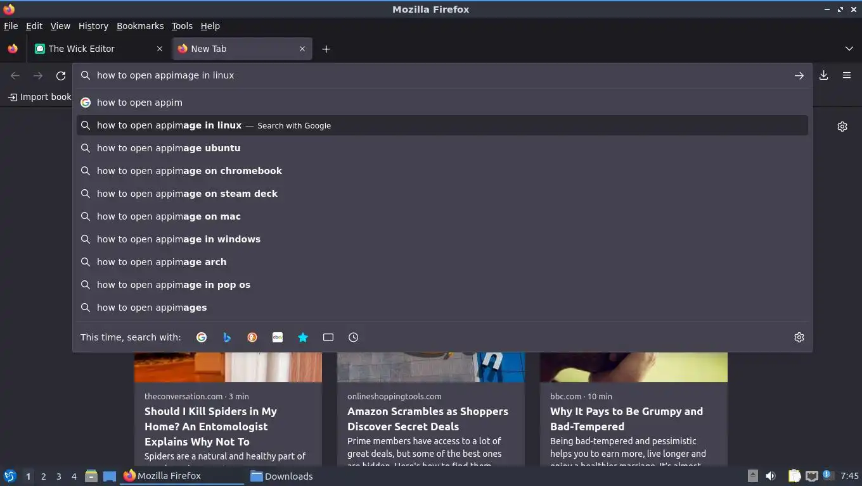Open the Edit menu
The height and width of the screenshot is (486, 862).
click(x=34, y=26)
